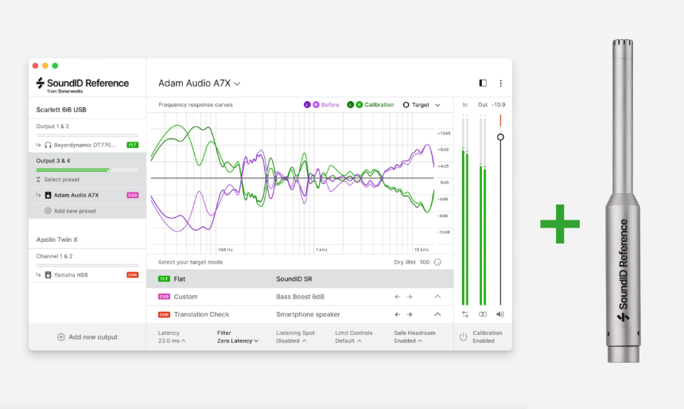Viewport: 684px width, 409px height.
Task: Select the Adam Audio A7X preset
Action: pyautogui.click(x=87, y=195)
